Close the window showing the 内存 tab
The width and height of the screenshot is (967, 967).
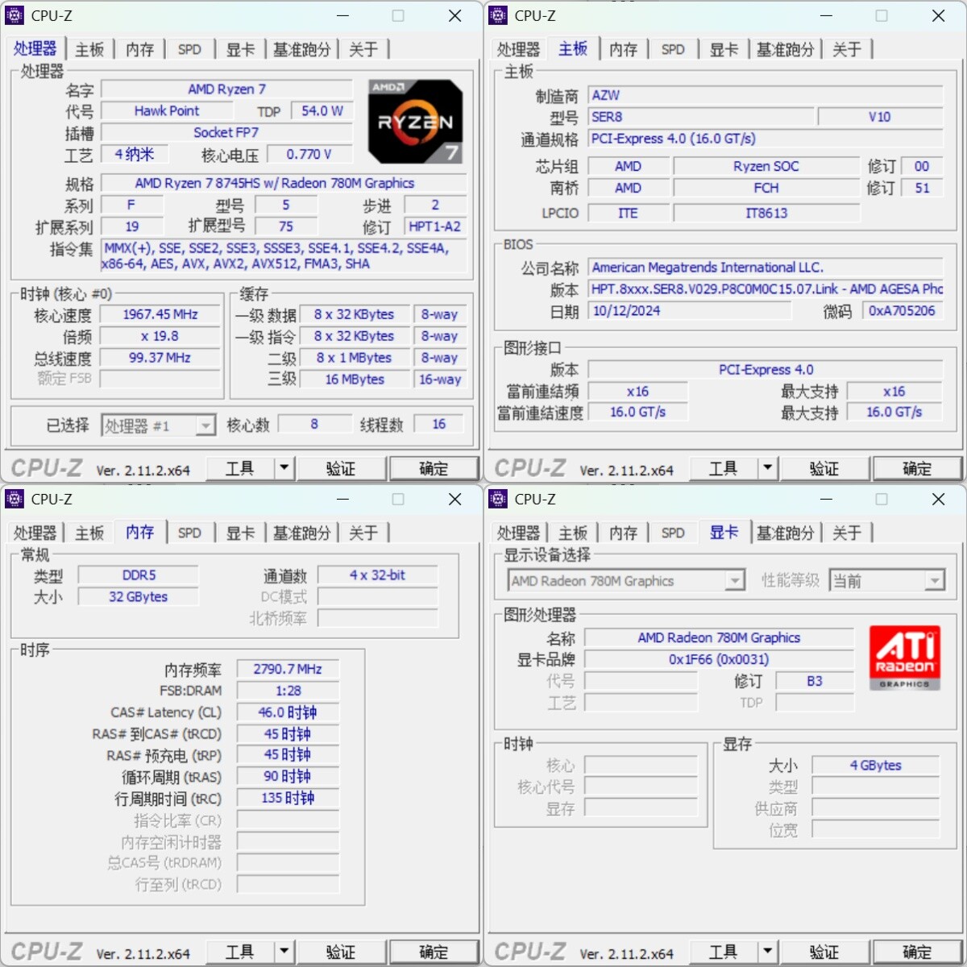pyautogui.click(x=454, y=500)
